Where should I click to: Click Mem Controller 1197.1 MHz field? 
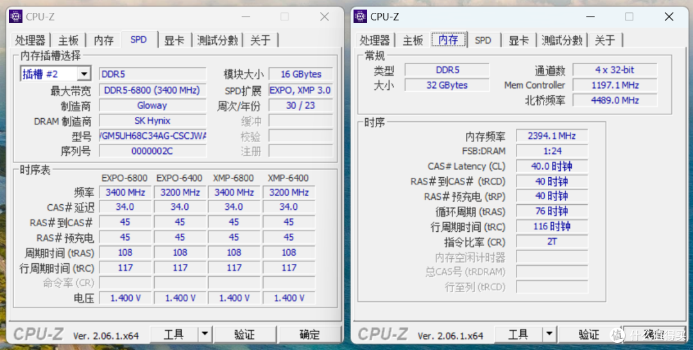tap(615, 85)
